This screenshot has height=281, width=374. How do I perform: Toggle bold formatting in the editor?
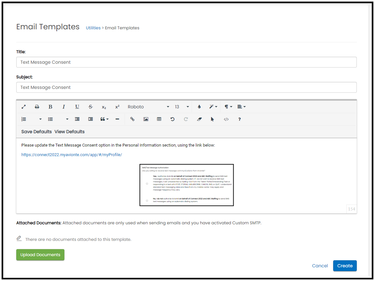click(50, 107)
